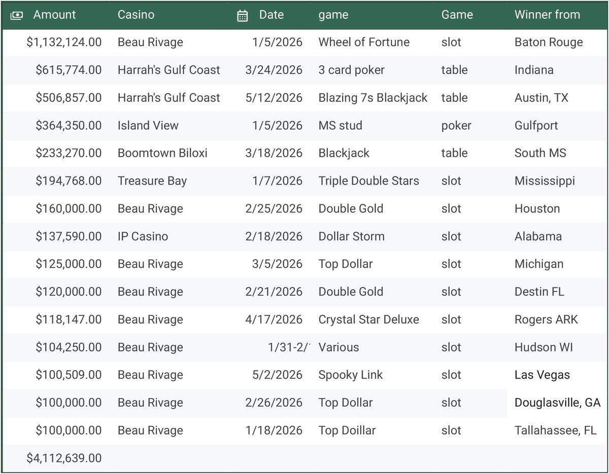Click Harrah's Gulf Coast in 3 card poker row
The height and width of the screenshot is (474, 609).
[x=169, y=70]
